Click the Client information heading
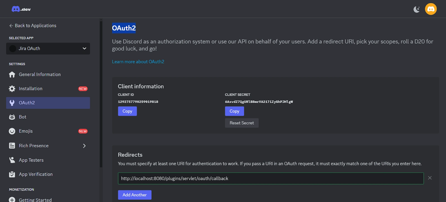 (141, 86)
